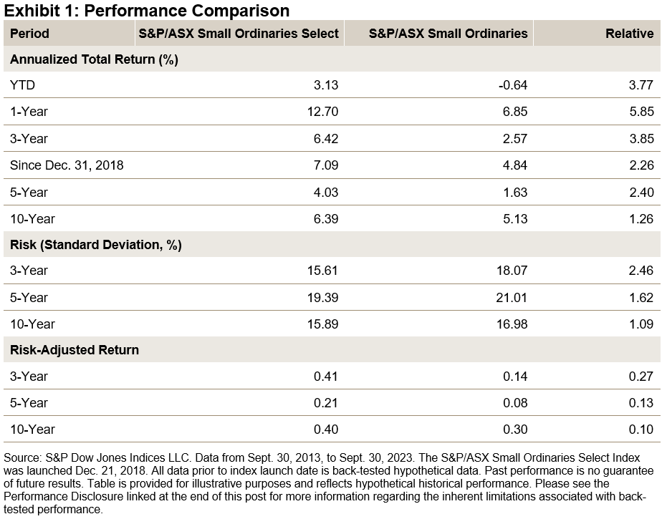
Task: Click the Risk-Adjusted Return section row
Action: point(75,351)
